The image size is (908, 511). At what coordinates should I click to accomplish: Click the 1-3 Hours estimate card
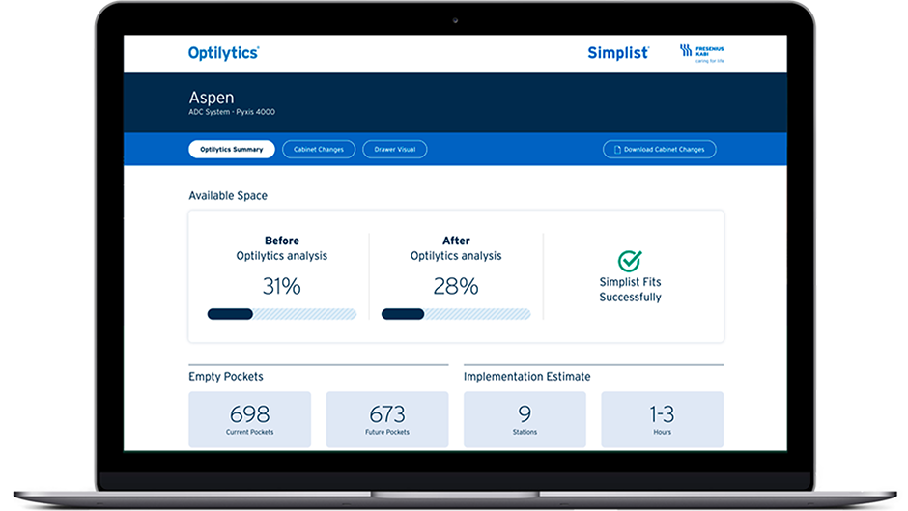pyautogui.click(x=662, y=418)
